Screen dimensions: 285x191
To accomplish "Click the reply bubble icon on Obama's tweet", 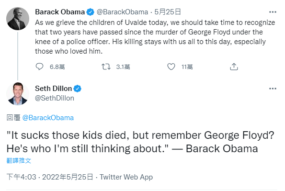I will (x=39, y=67).
